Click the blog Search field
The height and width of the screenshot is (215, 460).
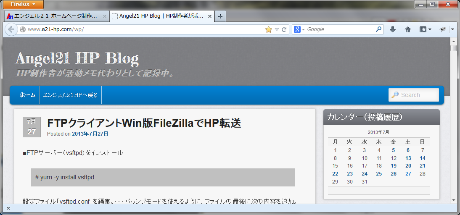pyautogui.click(x=414, y=95)
